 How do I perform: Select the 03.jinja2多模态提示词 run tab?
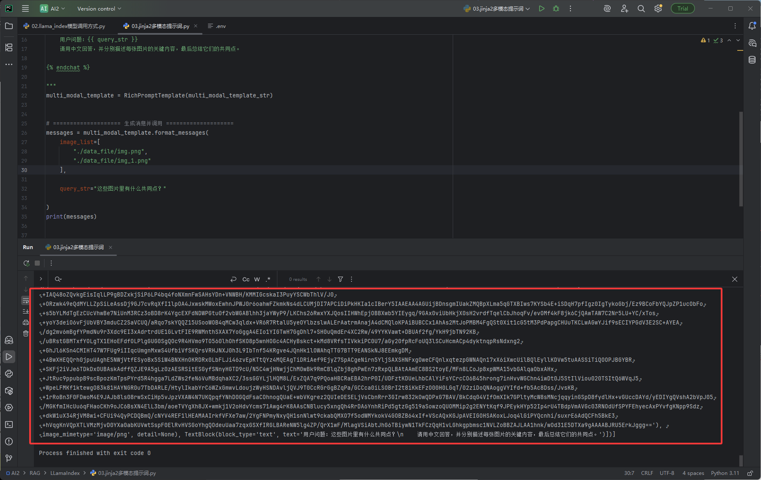pyautogui.click(x=75, y=247)
